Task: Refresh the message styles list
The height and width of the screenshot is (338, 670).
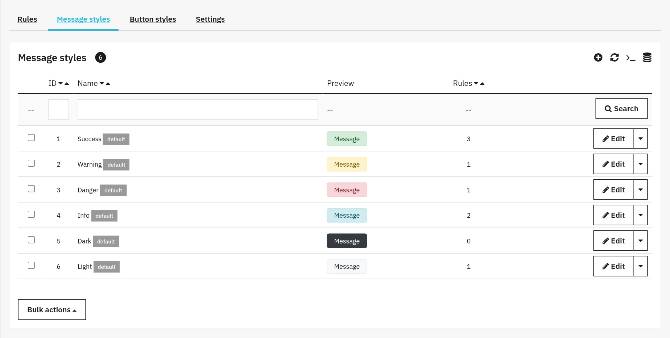Action: click(x=615, y=58)
